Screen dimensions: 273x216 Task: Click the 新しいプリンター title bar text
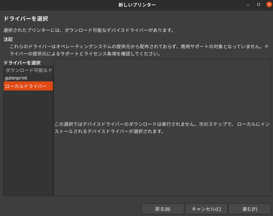pos(137,5)
